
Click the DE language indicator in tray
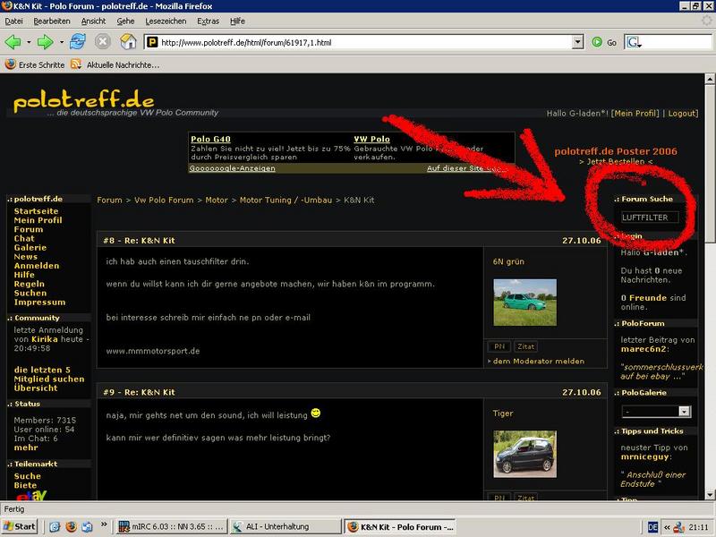pyautogui.click(x=653, y=527)
